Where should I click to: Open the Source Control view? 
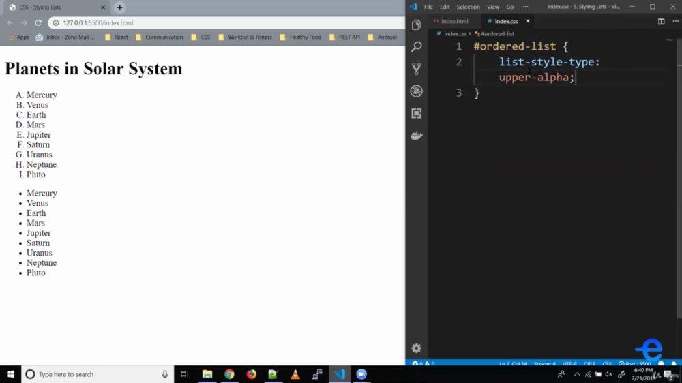pyautogui.click(x=416, y=69)
